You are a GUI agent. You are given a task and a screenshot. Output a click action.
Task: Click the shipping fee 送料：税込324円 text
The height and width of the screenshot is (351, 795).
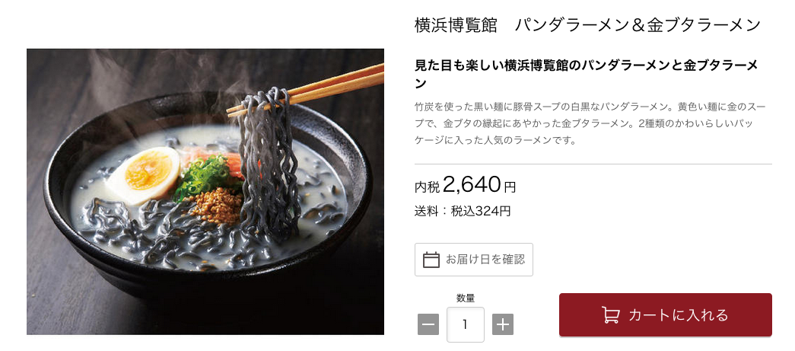point(463,211)
